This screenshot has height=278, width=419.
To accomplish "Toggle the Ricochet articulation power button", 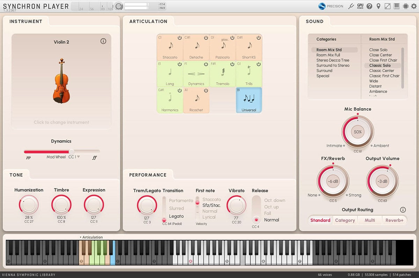I will coord(206,90).
